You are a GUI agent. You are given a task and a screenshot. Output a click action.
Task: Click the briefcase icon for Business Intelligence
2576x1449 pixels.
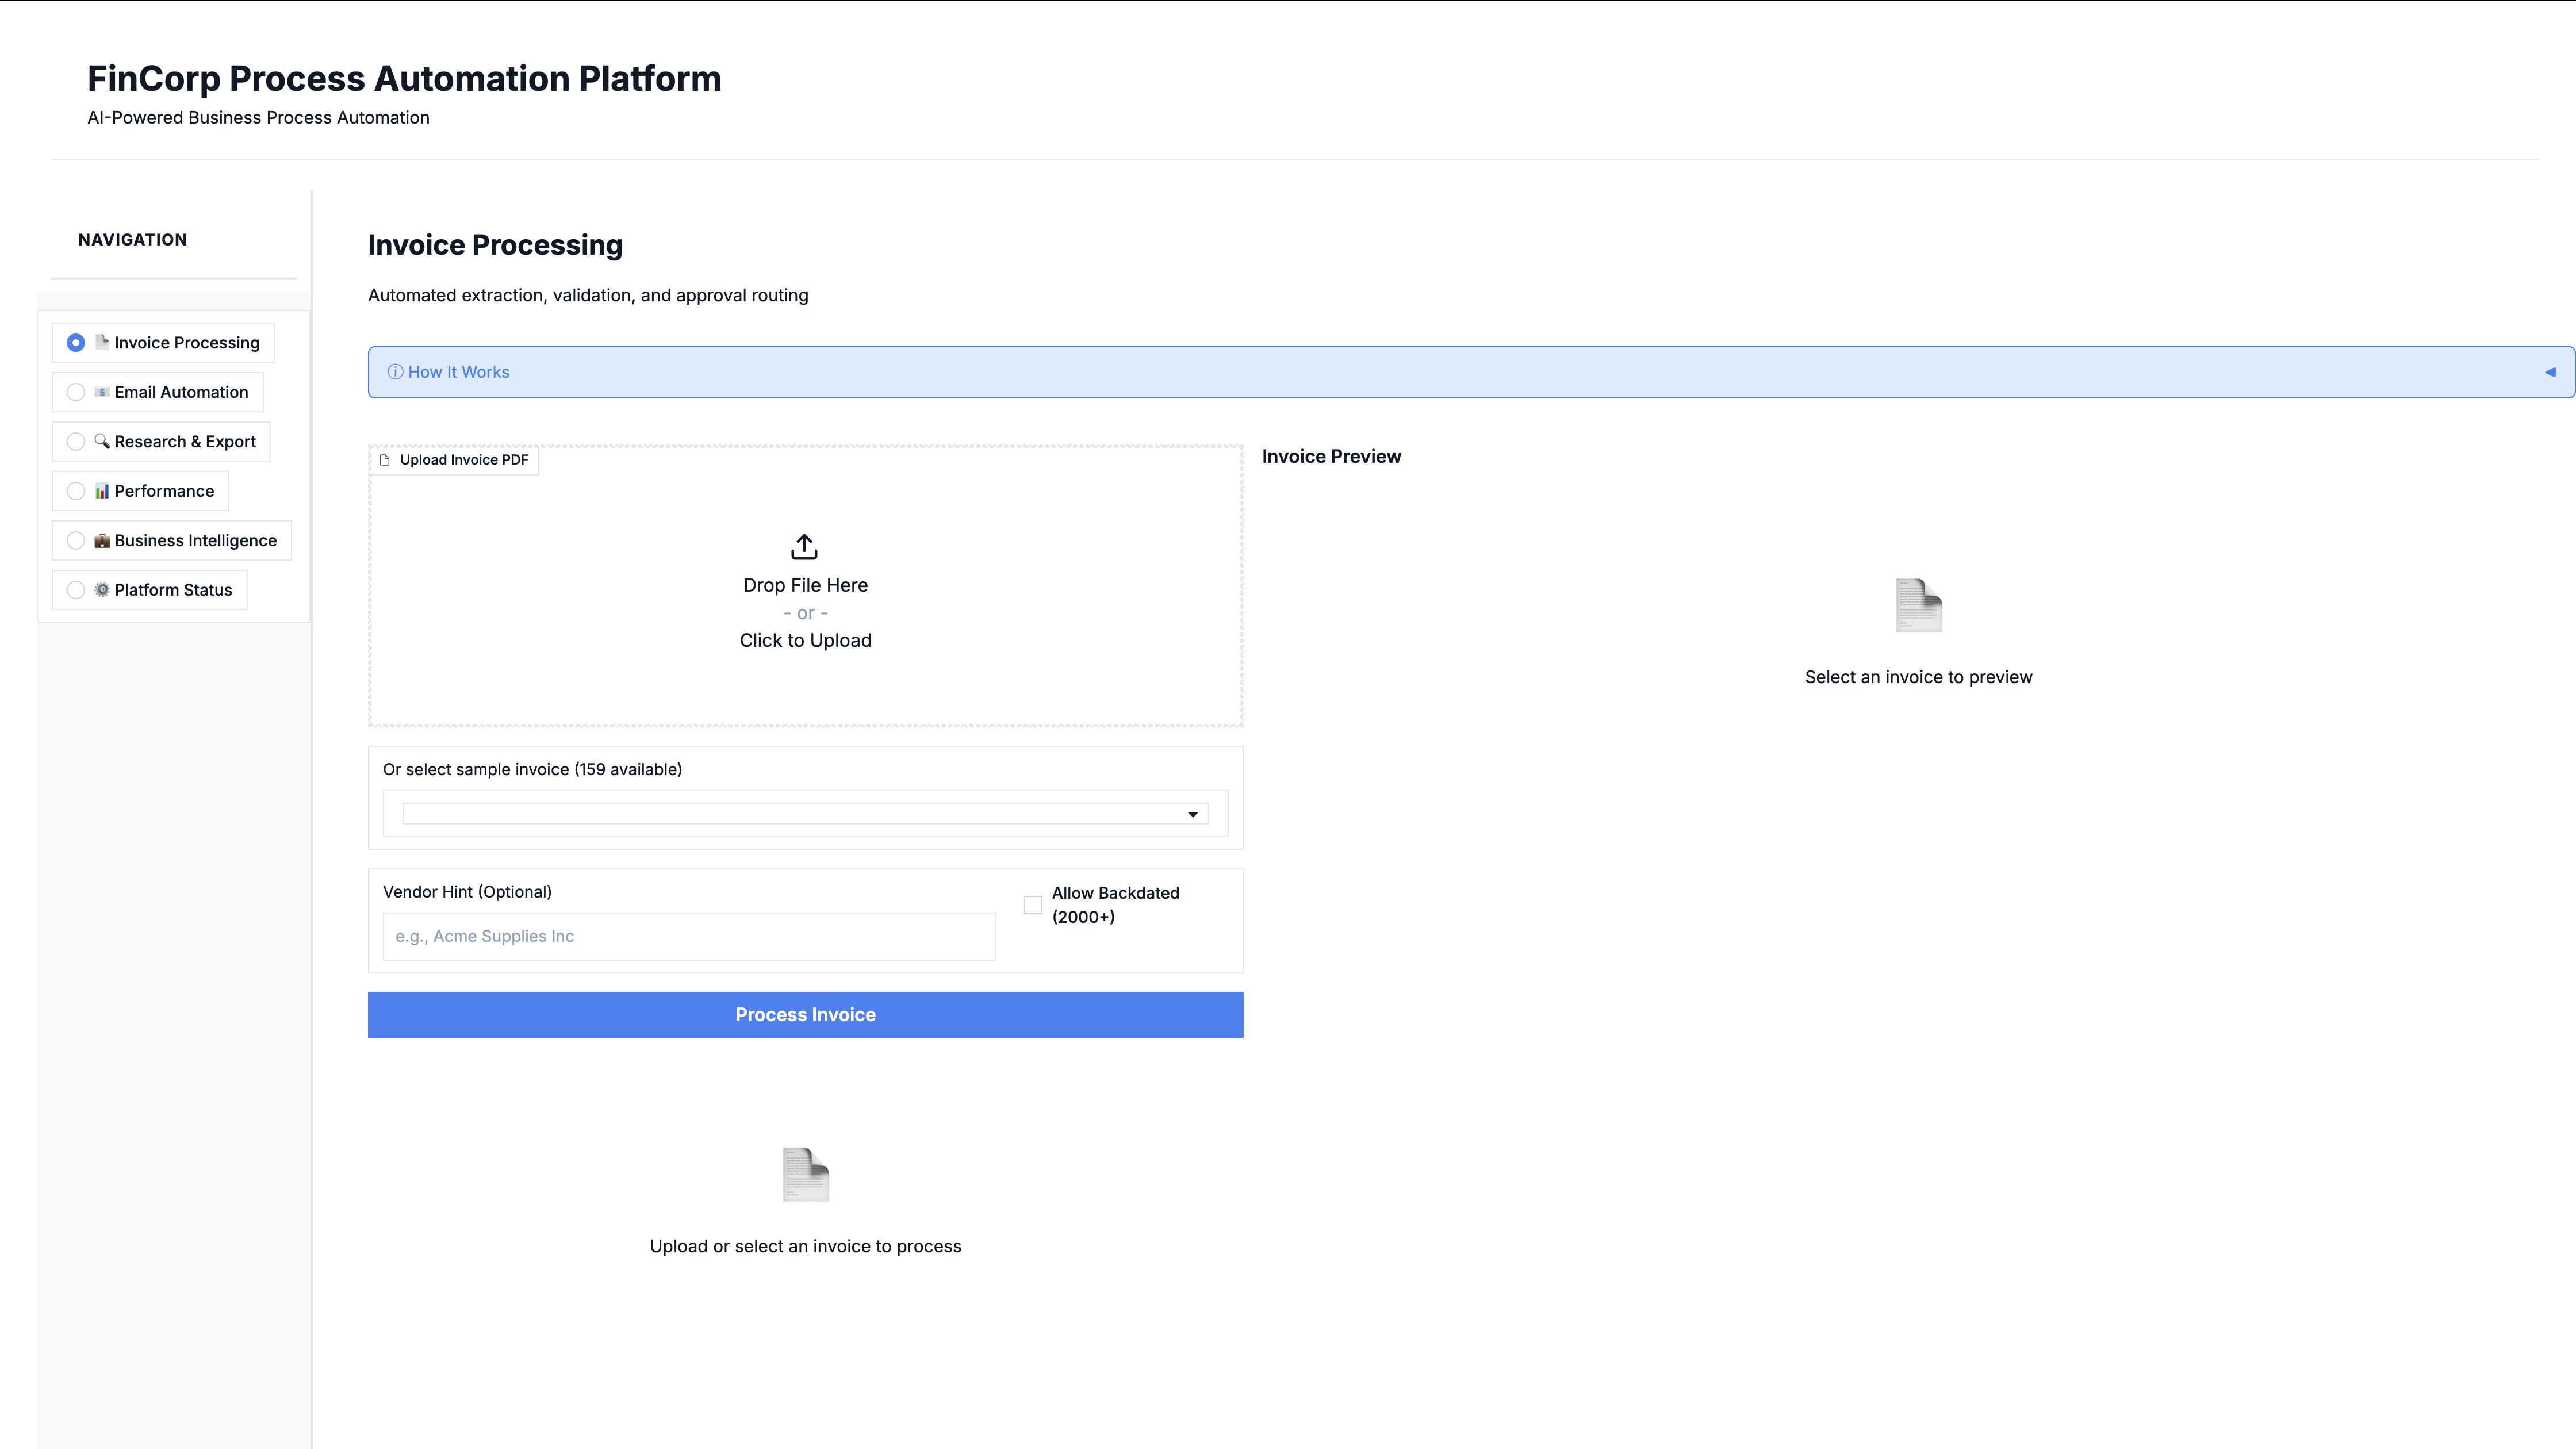[102, 540]
